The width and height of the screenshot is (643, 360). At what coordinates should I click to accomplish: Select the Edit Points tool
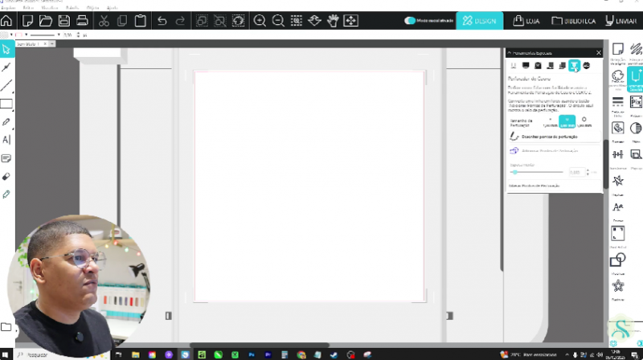pyautogui.click(x=6, y=67)
